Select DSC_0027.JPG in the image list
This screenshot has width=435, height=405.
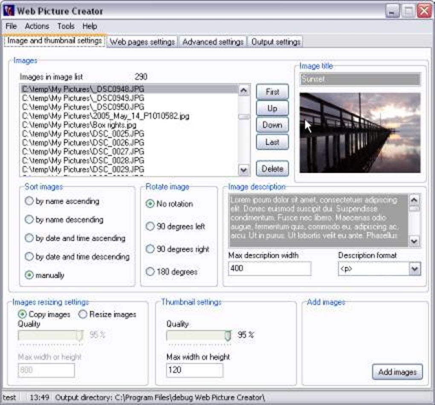click(129, 151)
